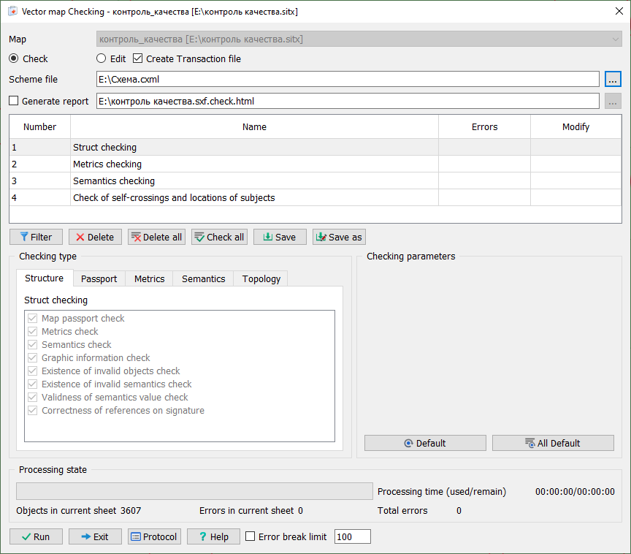Enable Error break limit checkbox
This screenshot has height=554, width=631.
click(251, 536)
